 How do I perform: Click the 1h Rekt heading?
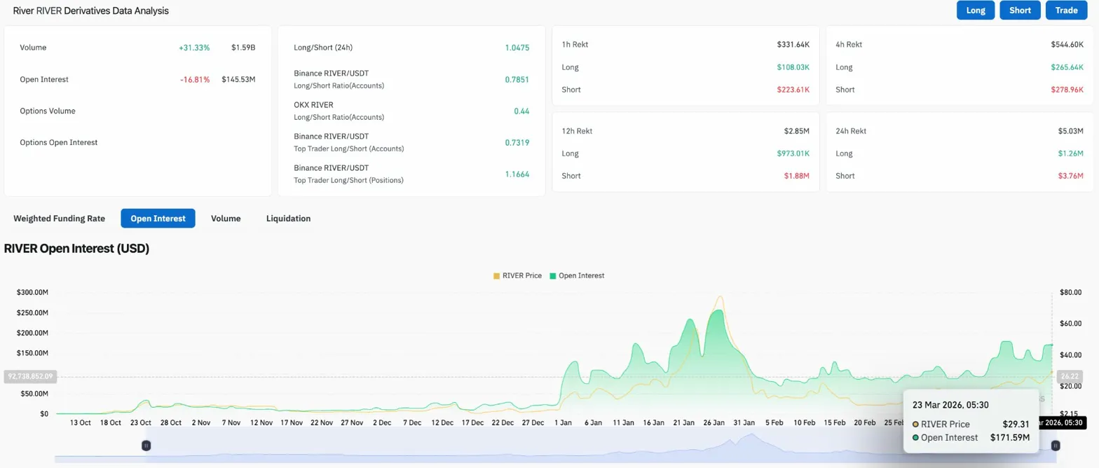(575, 44)
